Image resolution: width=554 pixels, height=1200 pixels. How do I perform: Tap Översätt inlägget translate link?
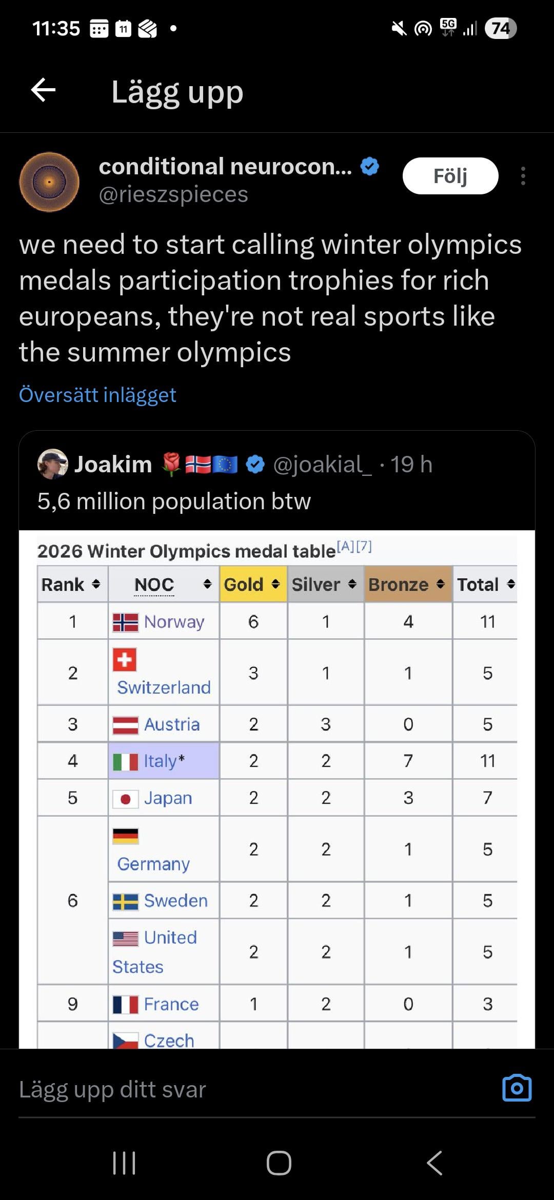pyautogui.click(x=97, y=395)
